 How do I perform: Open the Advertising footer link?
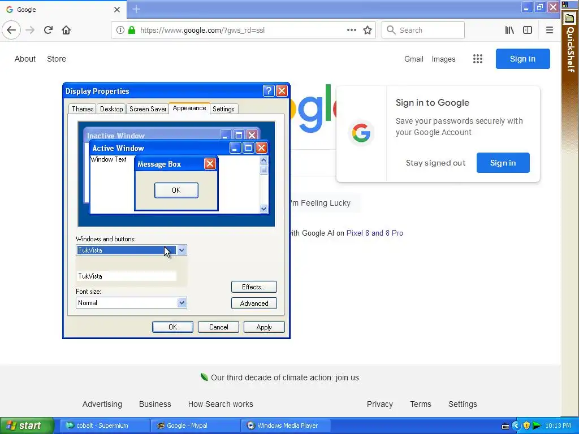pyautogui.click(x=102, y=404)
